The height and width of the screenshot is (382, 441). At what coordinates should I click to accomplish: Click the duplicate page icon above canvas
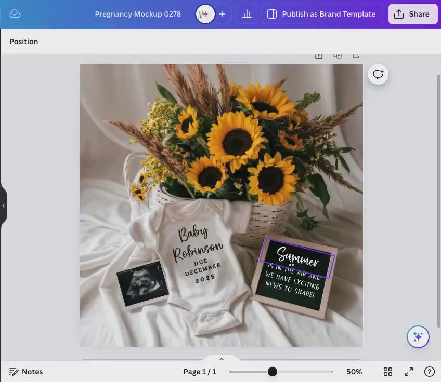coord(338,56)
